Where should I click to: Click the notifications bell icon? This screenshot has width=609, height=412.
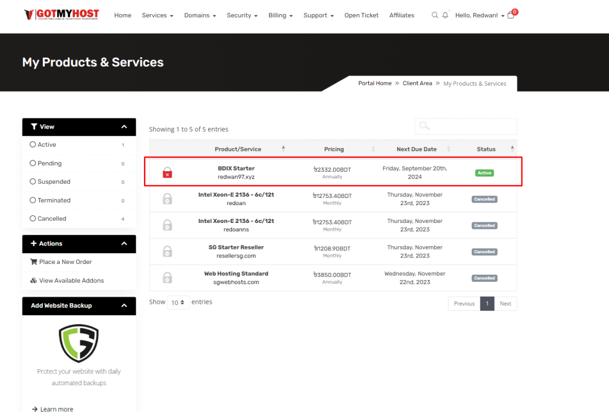(445, 15)
